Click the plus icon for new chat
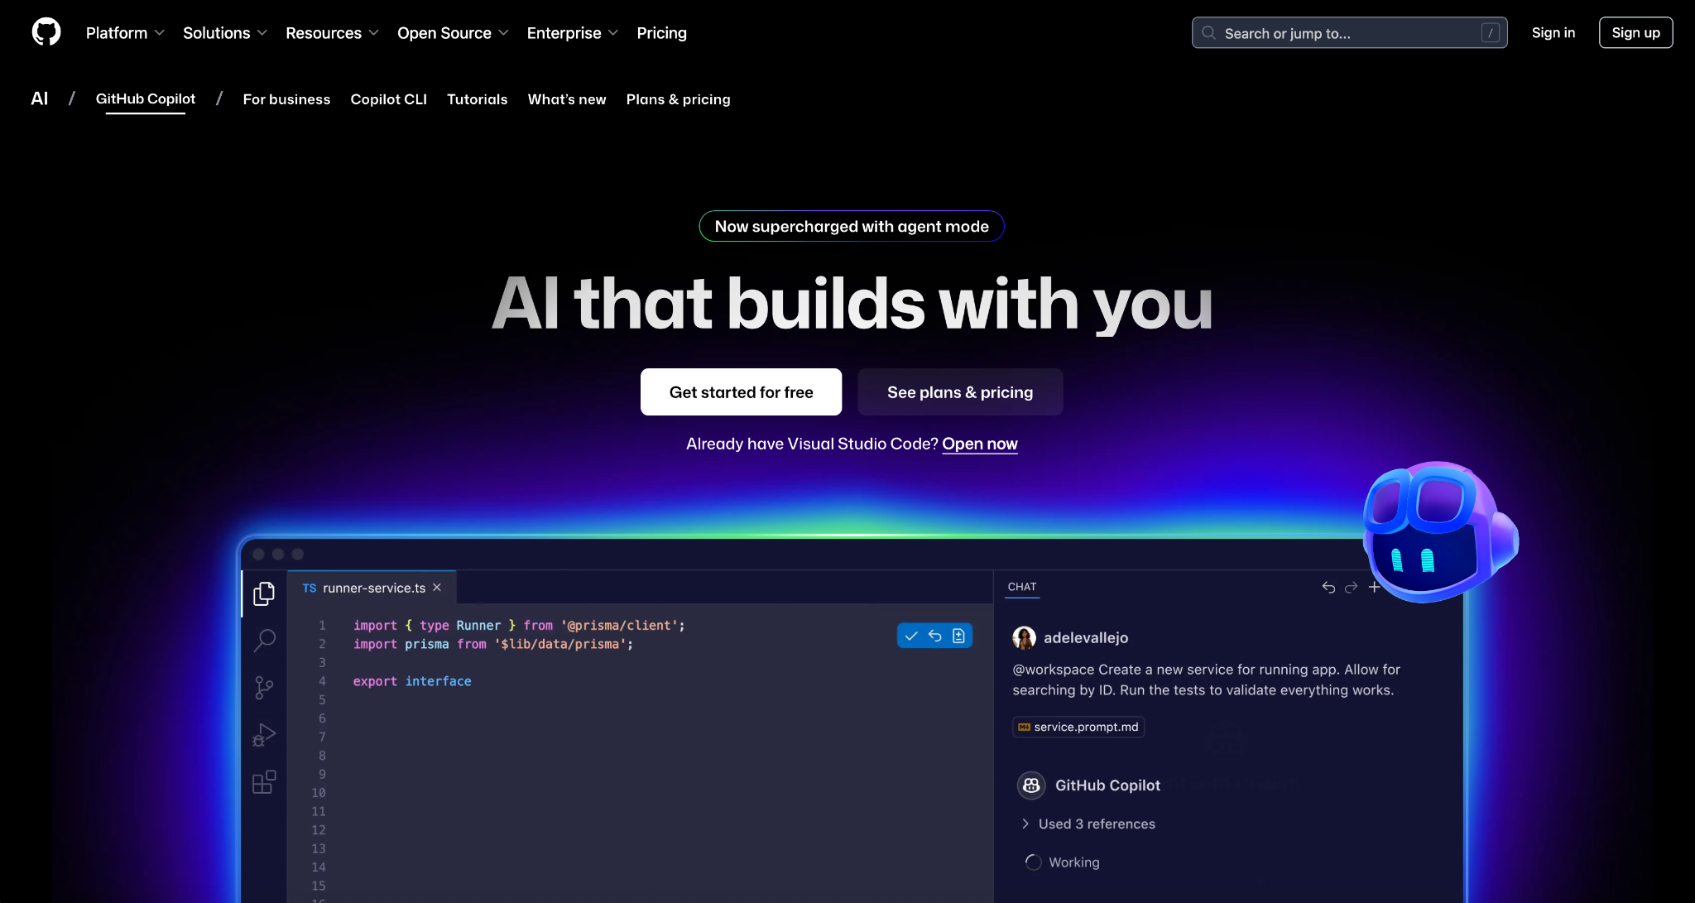 point(1374,587)
